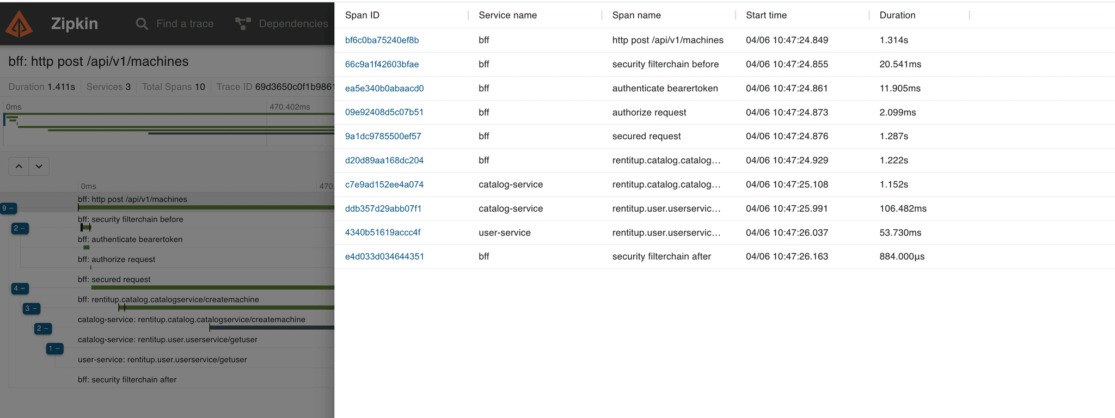The height and width of the screenshot is (418, 1115).
Task: Sort the table by Duration column header
Action: point(897,15)
